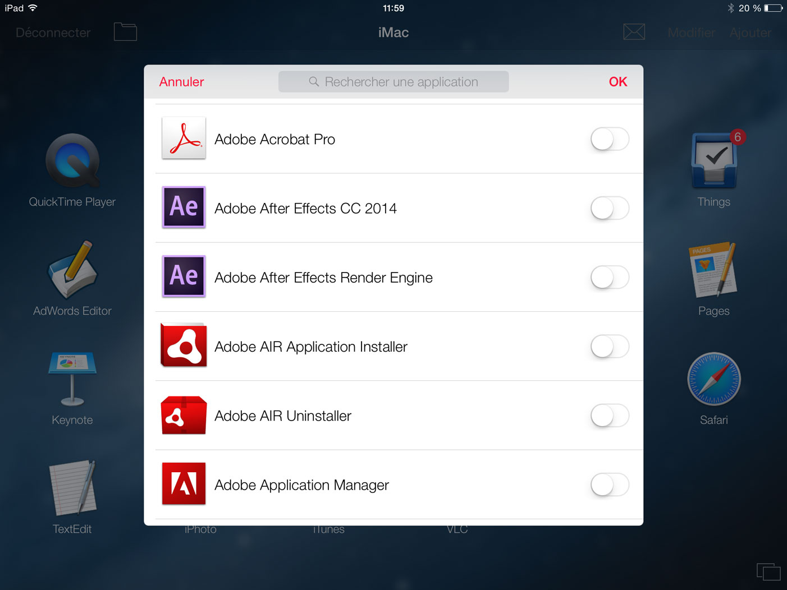The width and height of the screenshot is (787, 590).
Task: Toggle on After Effects Render Engine
Action: coord(610,277)
